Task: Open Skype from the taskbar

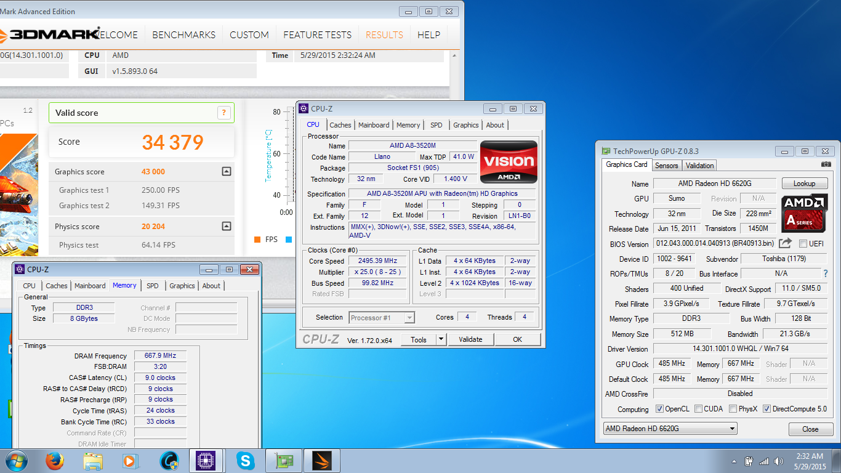Action: [246, 461]
